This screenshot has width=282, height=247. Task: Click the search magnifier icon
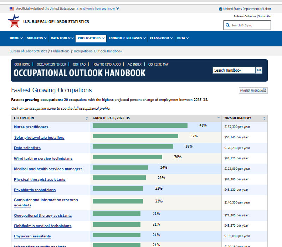click(227, 25)
